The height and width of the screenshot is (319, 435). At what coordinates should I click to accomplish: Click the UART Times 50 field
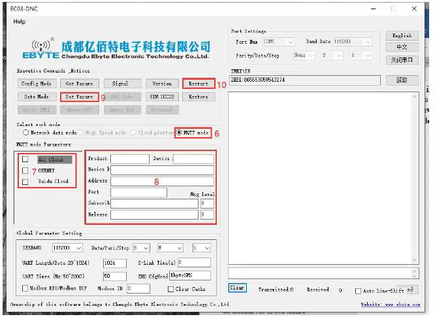[x=114, y=277]
